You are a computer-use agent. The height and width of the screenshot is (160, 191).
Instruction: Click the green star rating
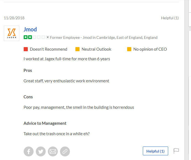pos(28,37)
